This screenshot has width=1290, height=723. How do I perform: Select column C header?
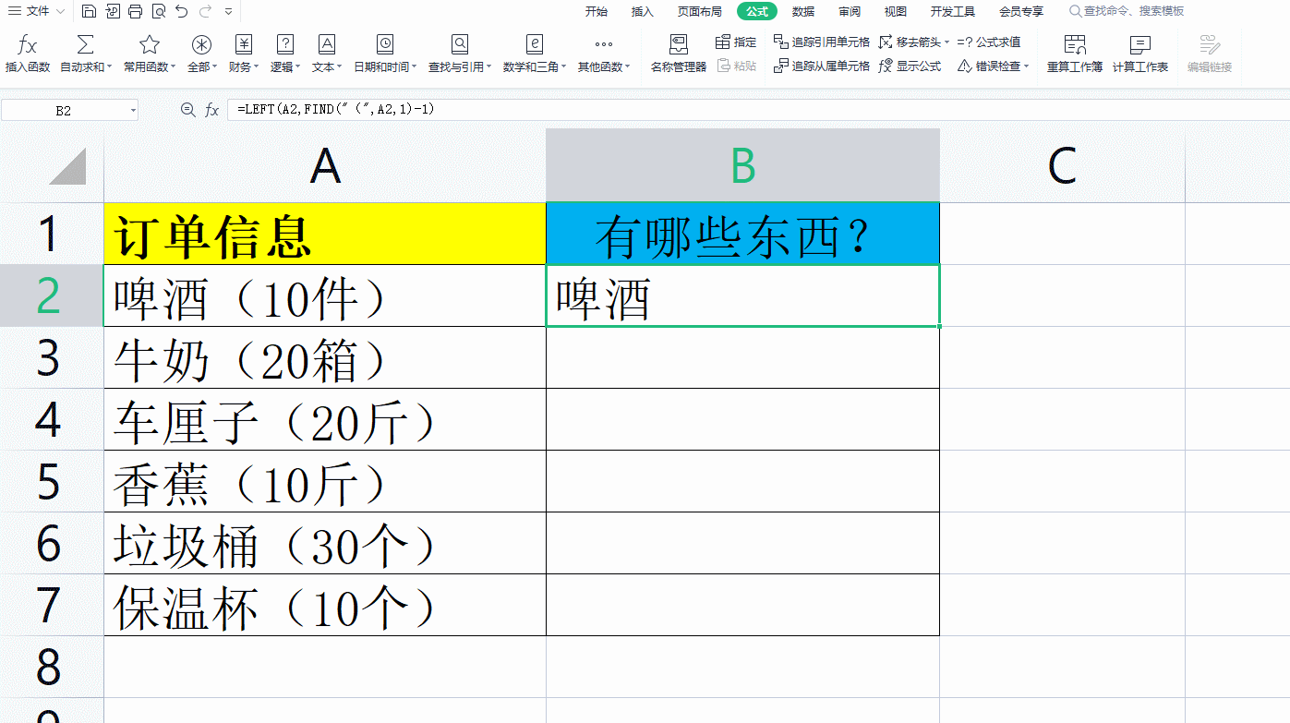tap(1062, 165)
